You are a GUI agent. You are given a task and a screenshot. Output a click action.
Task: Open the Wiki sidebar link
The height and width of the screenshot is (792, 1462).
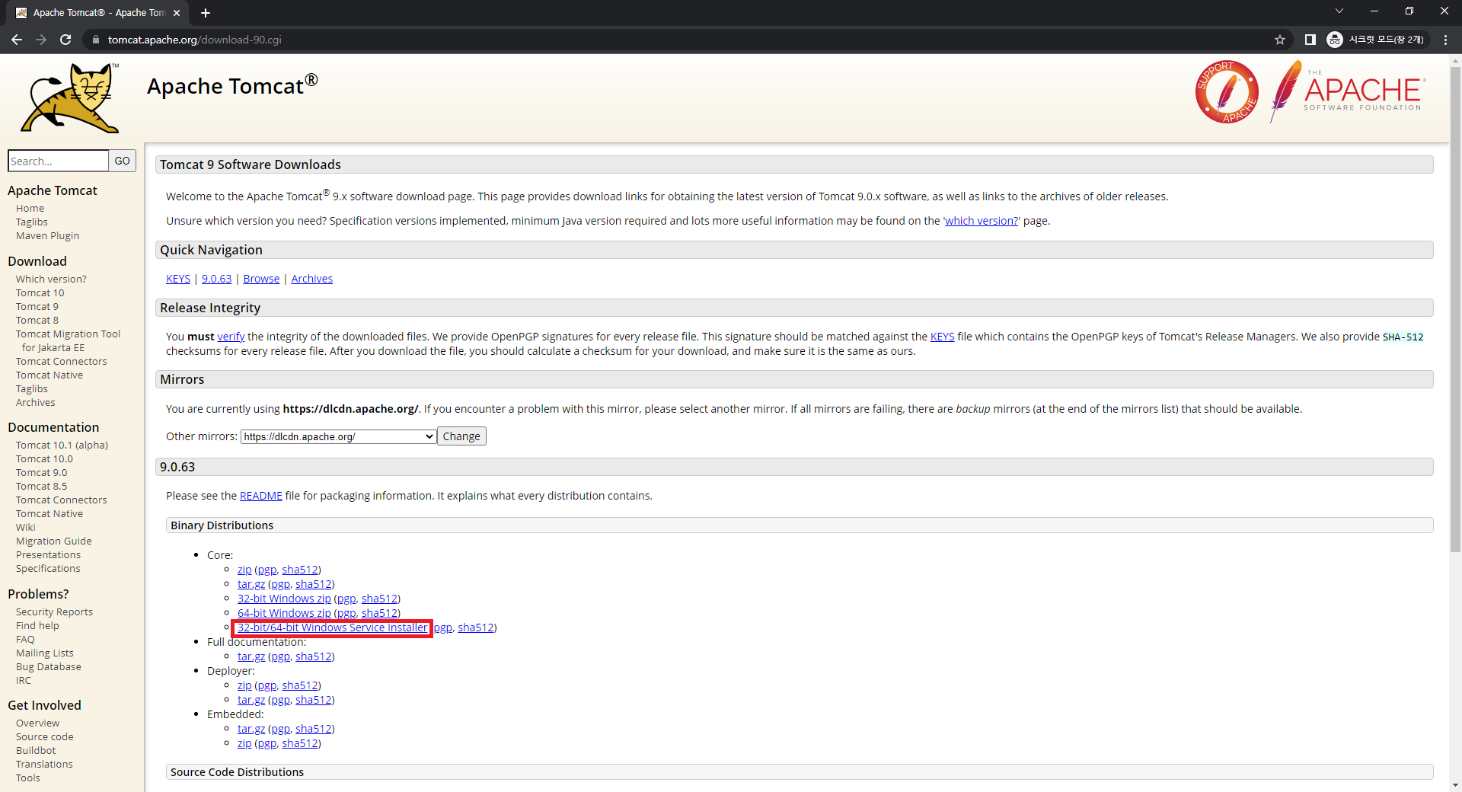(25, 528)
